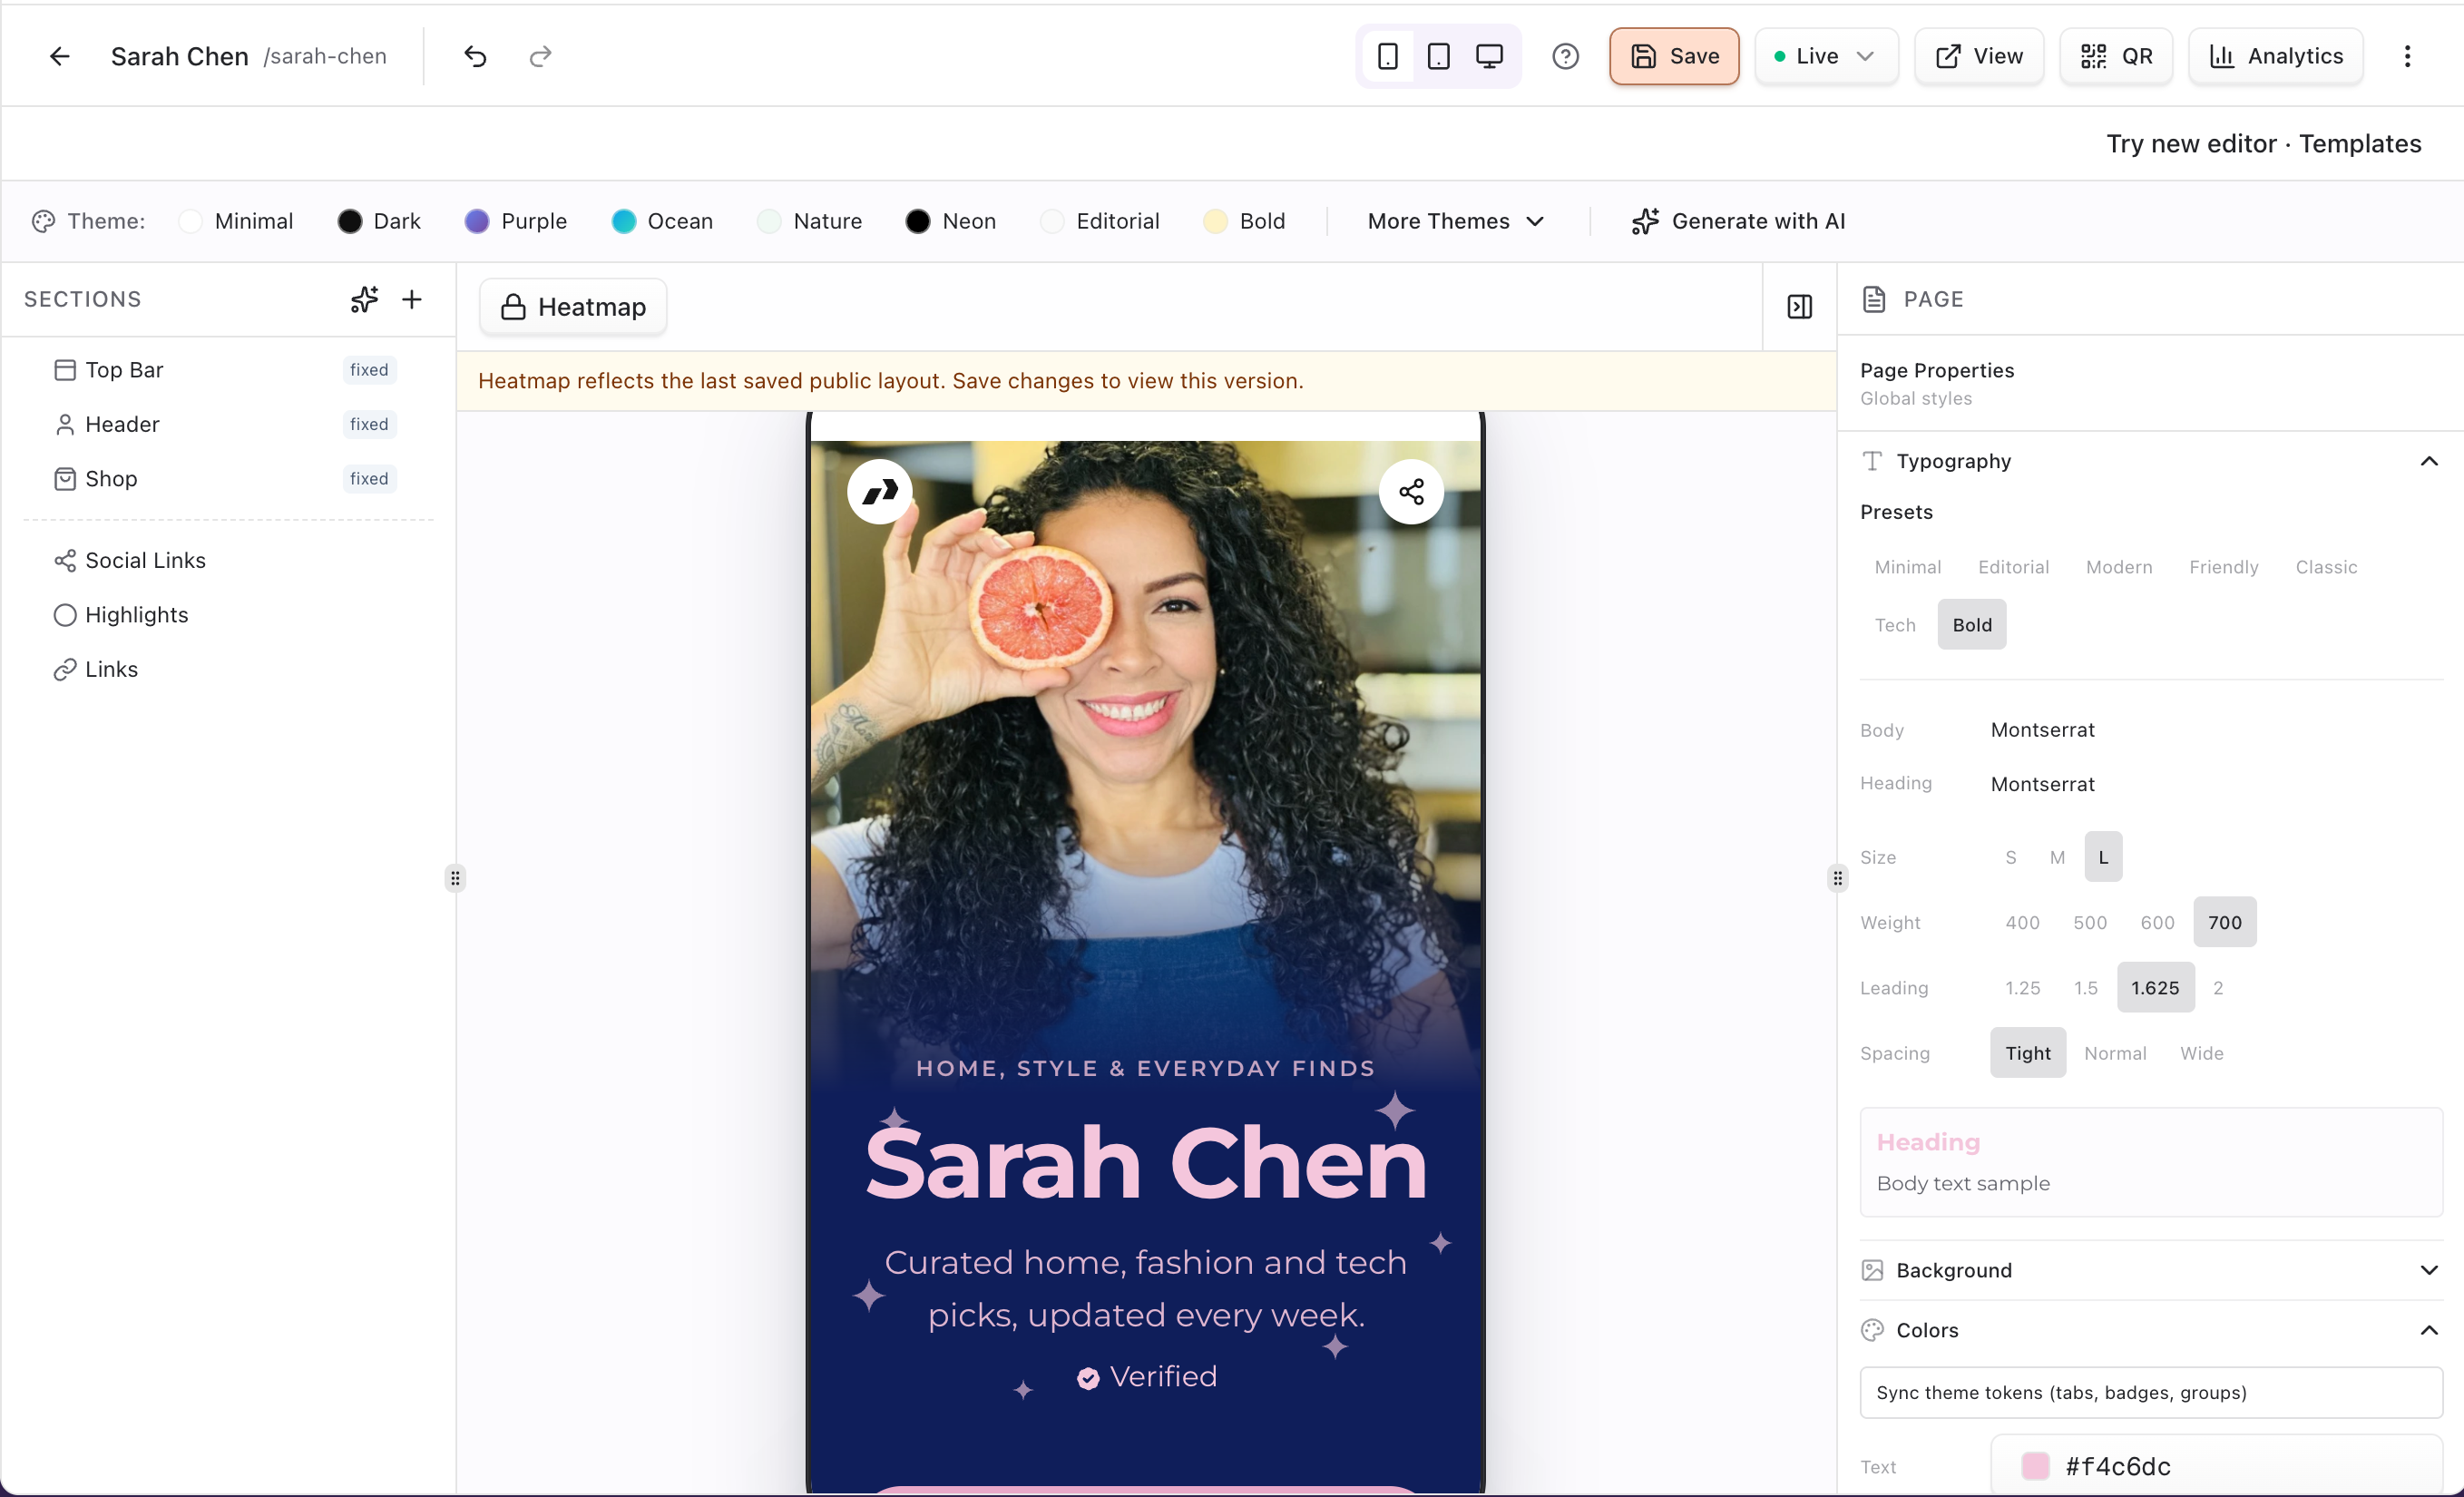2464x1497 pixels.
Task: Open the Body font Montserrat selector
Action: [x=2042, y=730]
